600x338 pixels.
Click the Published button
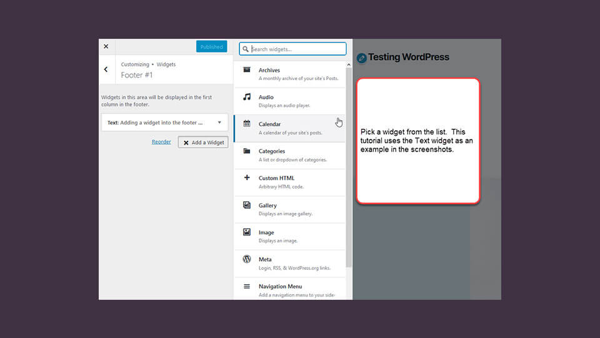coord(212,47)
